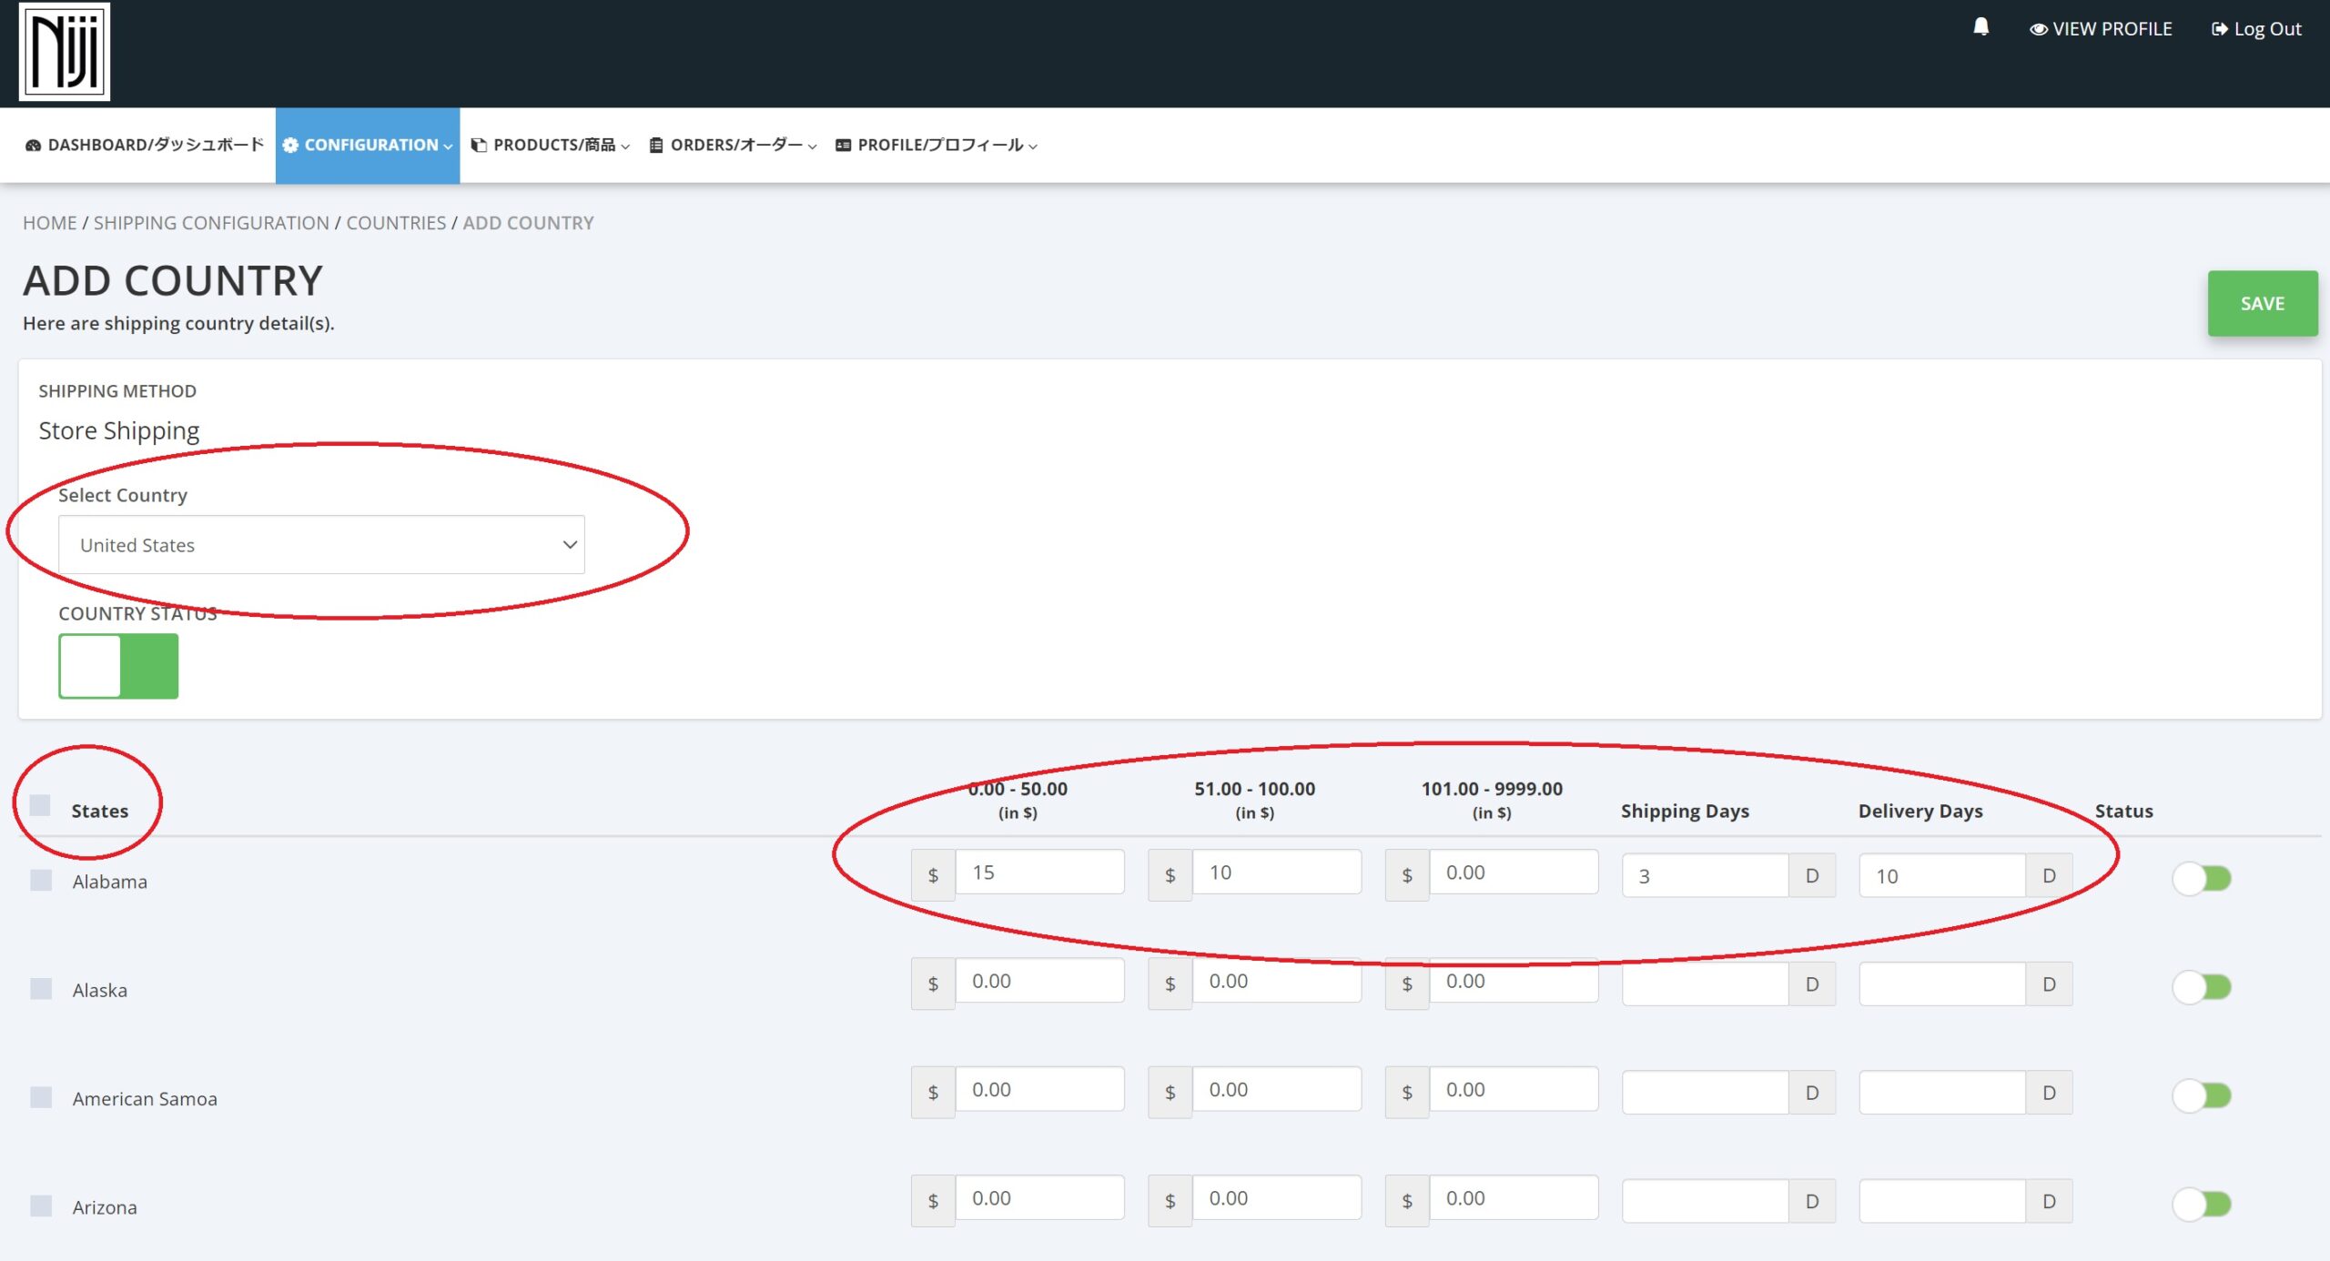Viewport: 2330px width, 1261px height.
Task: Click the Dashboard gauge icon
Action: 33,146
